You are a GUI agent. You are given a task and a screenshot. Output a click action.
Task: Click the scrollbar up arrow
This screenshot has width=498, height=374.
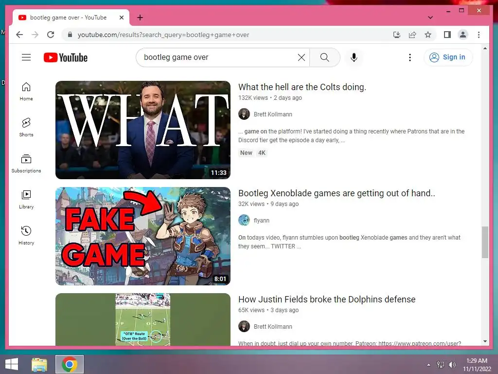pos(485,48)
